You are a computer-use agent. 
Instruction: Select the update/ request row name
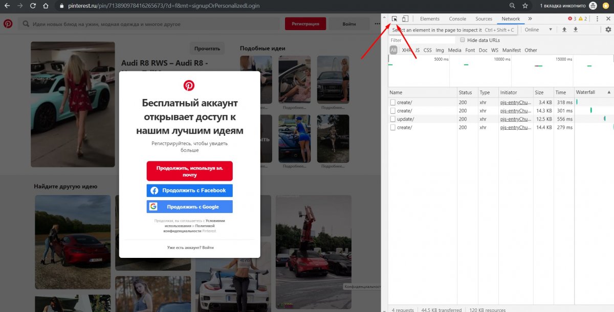pyautogui.click(x=406, y=119)
